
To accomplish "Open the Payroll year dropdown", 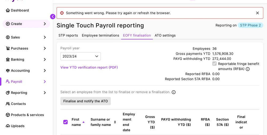I will 80,56.
